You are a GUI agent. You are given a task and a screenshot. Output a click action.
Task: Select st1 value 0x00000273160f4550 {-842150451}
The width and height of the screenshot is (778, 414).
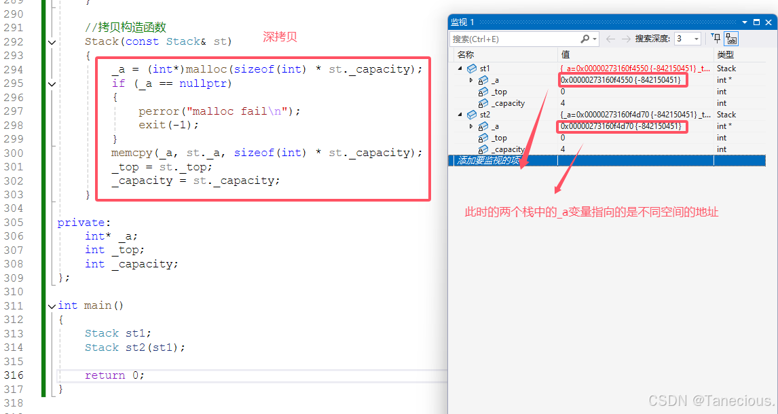(x=620, y=80)
